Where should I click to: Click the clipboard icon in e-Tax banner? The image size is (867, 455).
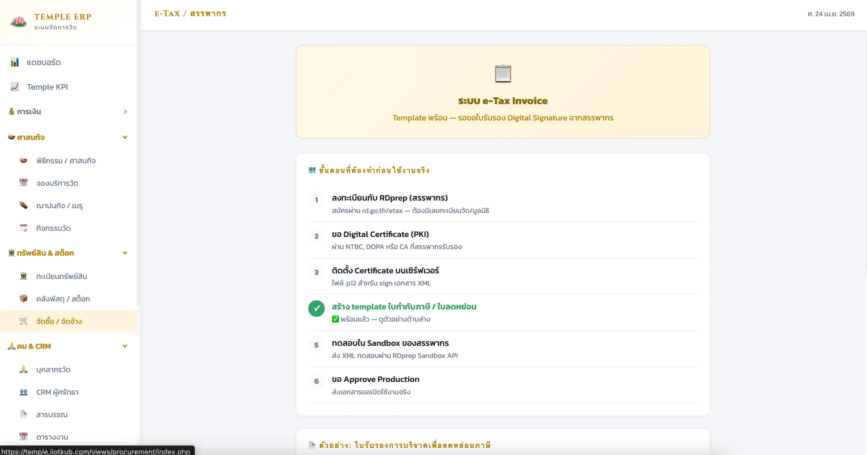click(503, 74)
